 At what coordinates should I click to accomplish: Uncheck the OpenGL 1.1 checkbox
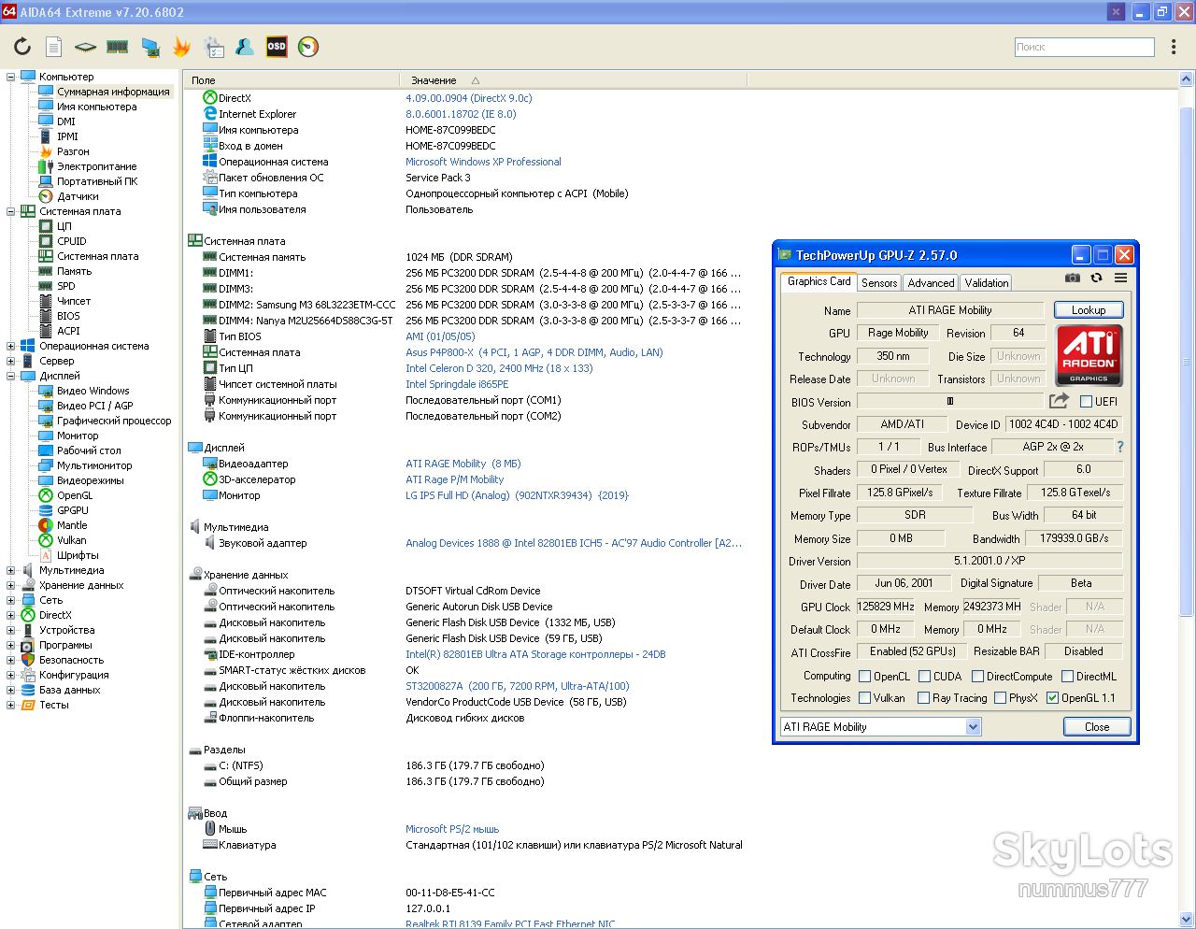pos(1052,698)
